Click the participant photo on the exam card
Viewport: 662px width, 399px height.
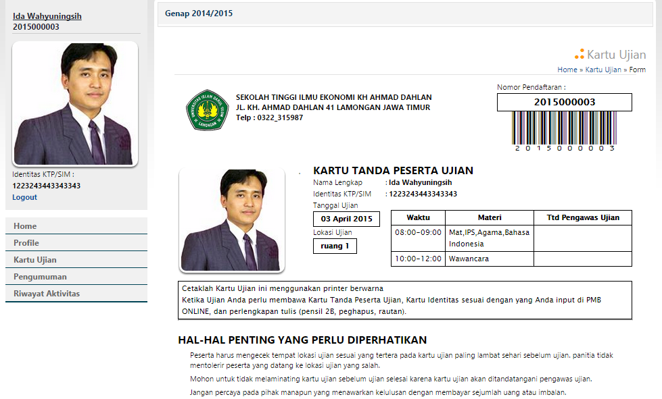point(231,220)
